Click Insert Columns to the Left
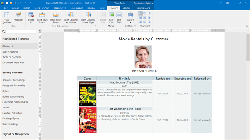 click(71, 18)
